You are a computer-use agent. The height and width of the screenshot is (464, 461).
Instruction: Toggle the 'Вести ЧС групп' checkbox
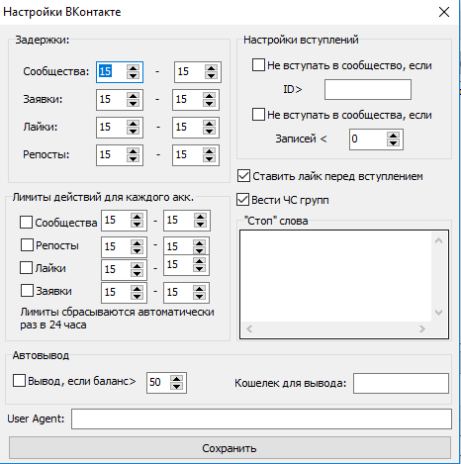click(242, 200)
